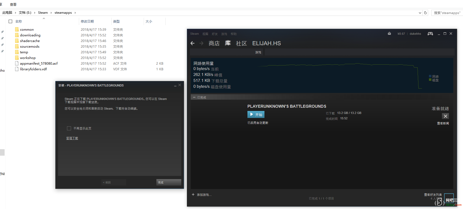Select the workshop folder icon
The height and width of the screenshot is (209, 463).
tap(17, 58)
